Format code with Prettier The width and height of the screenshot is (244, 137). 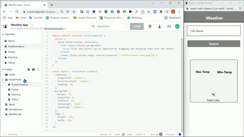coord(106,134)
